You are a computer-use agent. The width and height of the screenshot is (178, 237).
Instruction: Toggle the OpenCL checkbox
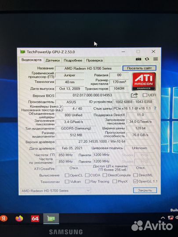point(67,175)
